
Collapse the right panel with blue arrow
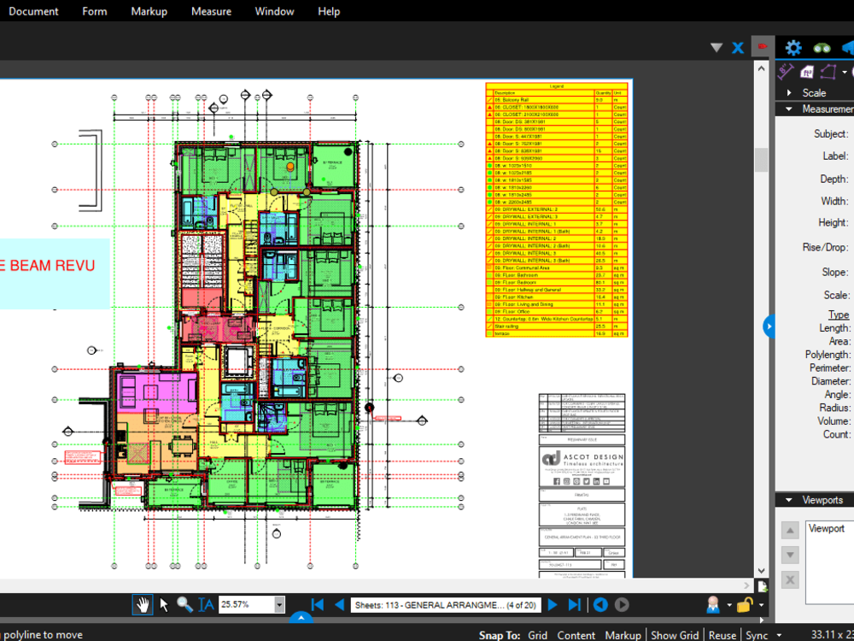coord(769,326)
